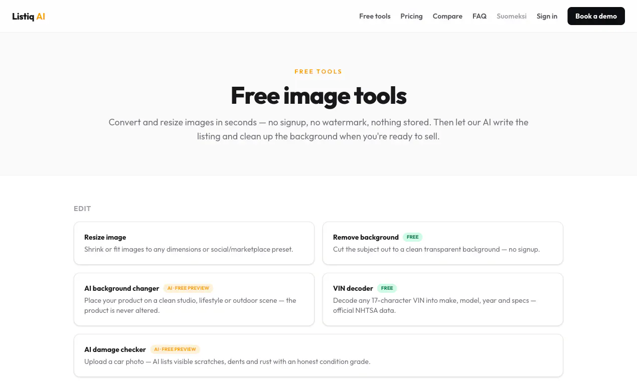
Task: Open the VIN decoder tool card
Action: (443, 299)
